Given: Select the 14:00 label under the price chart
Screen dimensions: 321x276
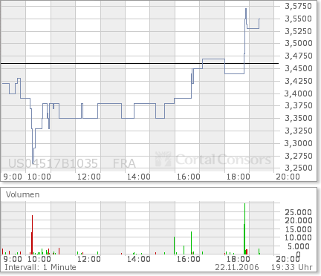Looking at the screenshot, I should click(139, 177).
